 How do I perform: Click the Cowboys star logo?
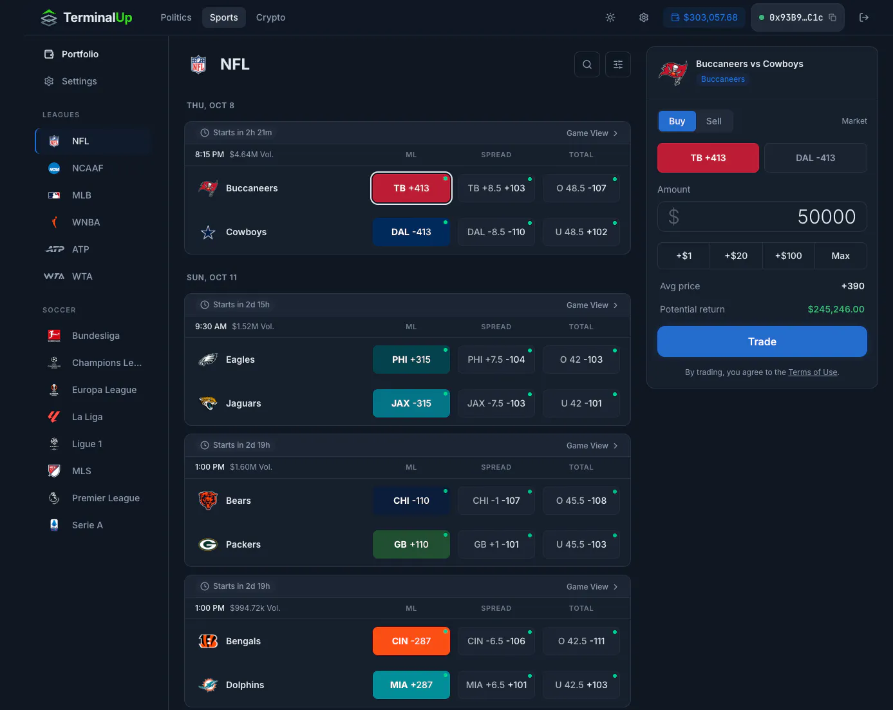(208, 232)
